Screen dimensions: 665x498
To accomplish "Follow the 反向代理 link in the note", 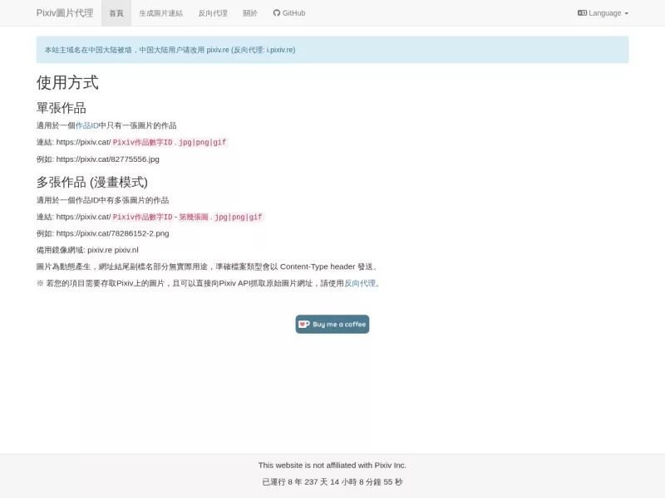I will (x=360, y=283).
